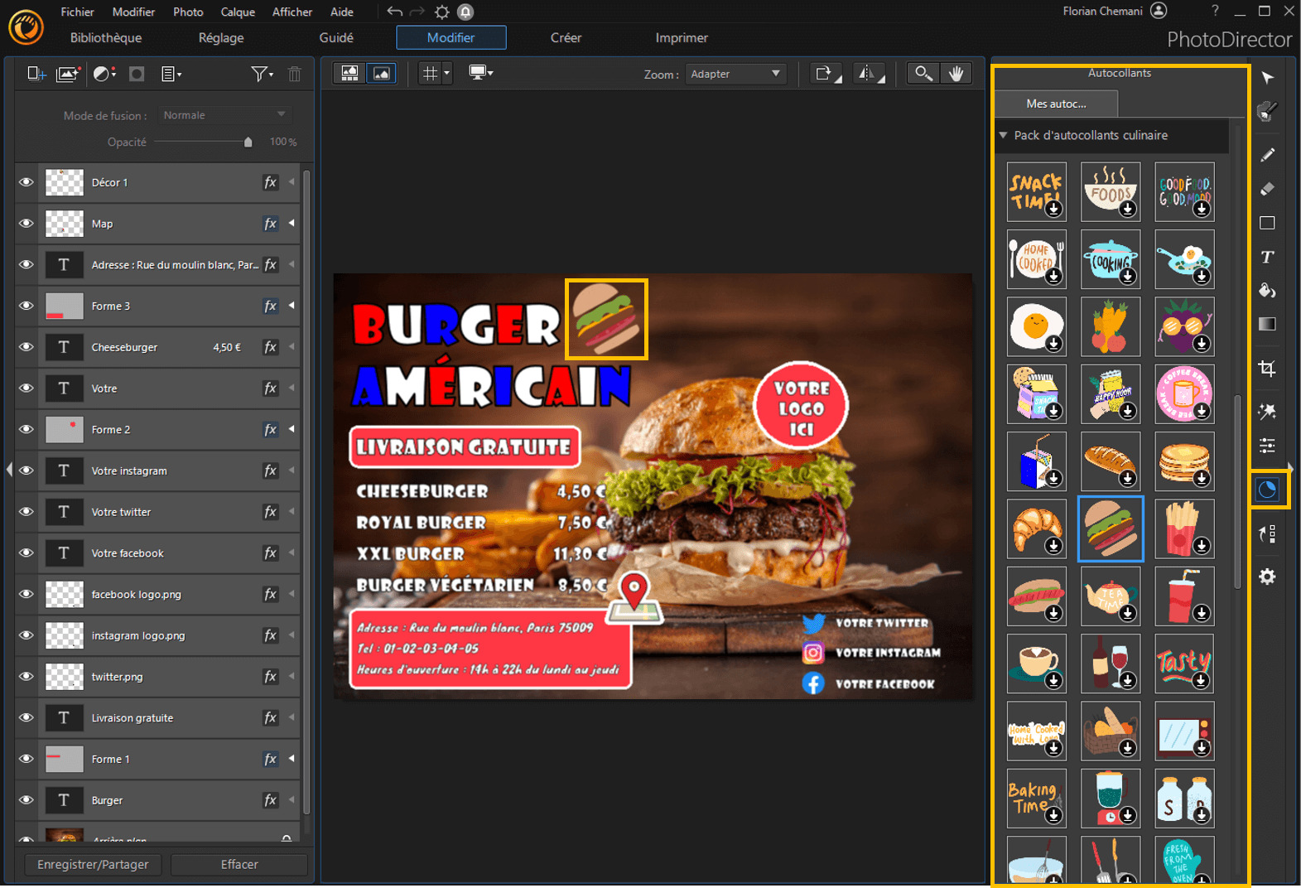
Task: Open the Mes autoc... tab button
Action: click(x=1056, y=104)
